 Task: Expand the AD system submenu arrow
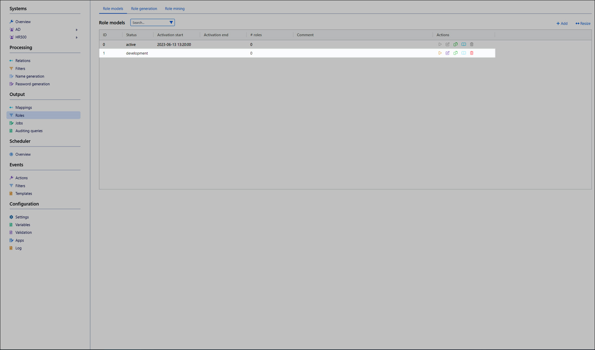point(77,30)
